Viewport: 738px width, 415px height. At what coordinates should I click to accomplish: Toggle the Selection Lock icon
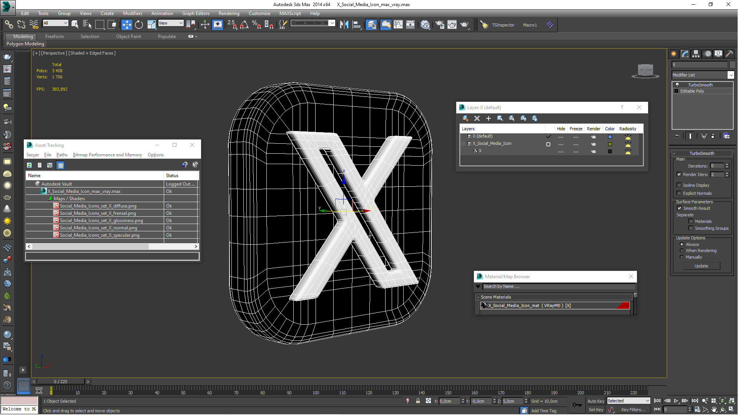(418, 401)
